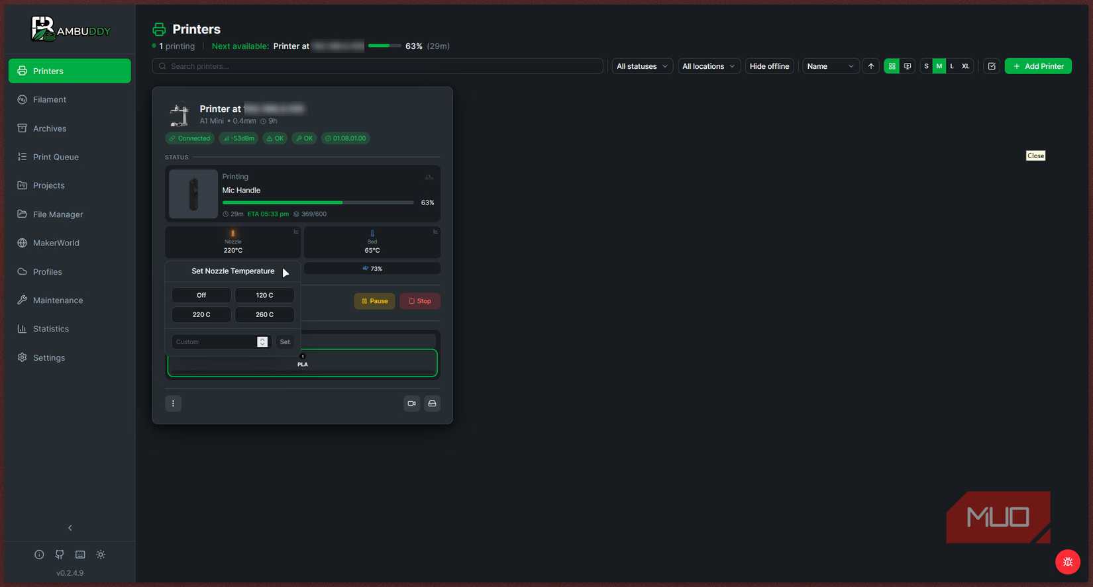
Task: Toggle sort direction arrow
Action: [871, 66]
